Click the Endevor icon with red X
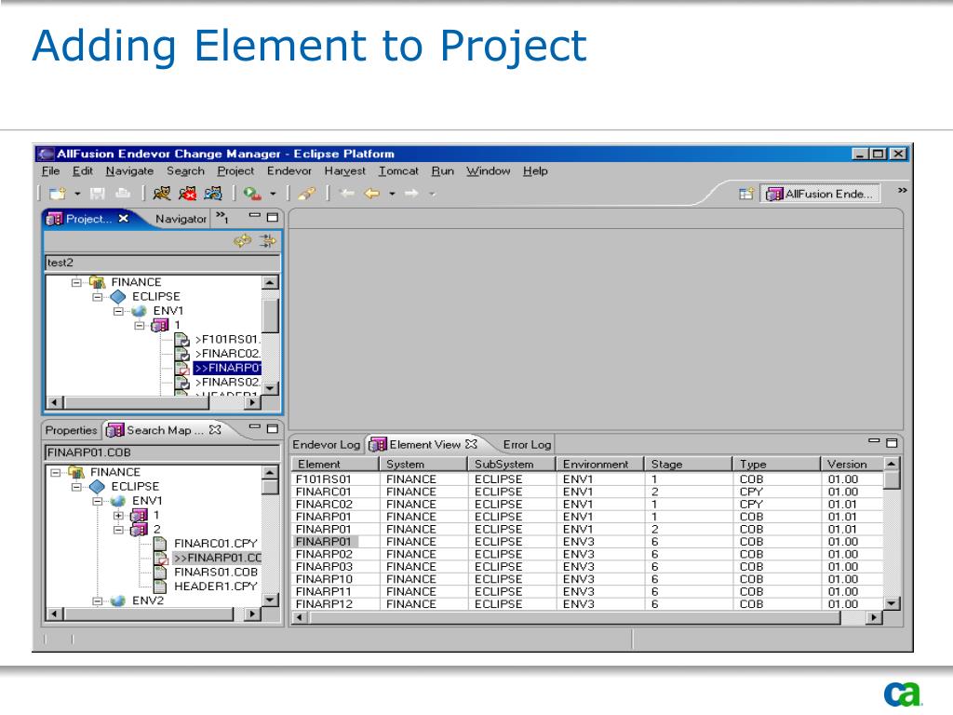This screenshot has width=953, height=715. (187, 194)
